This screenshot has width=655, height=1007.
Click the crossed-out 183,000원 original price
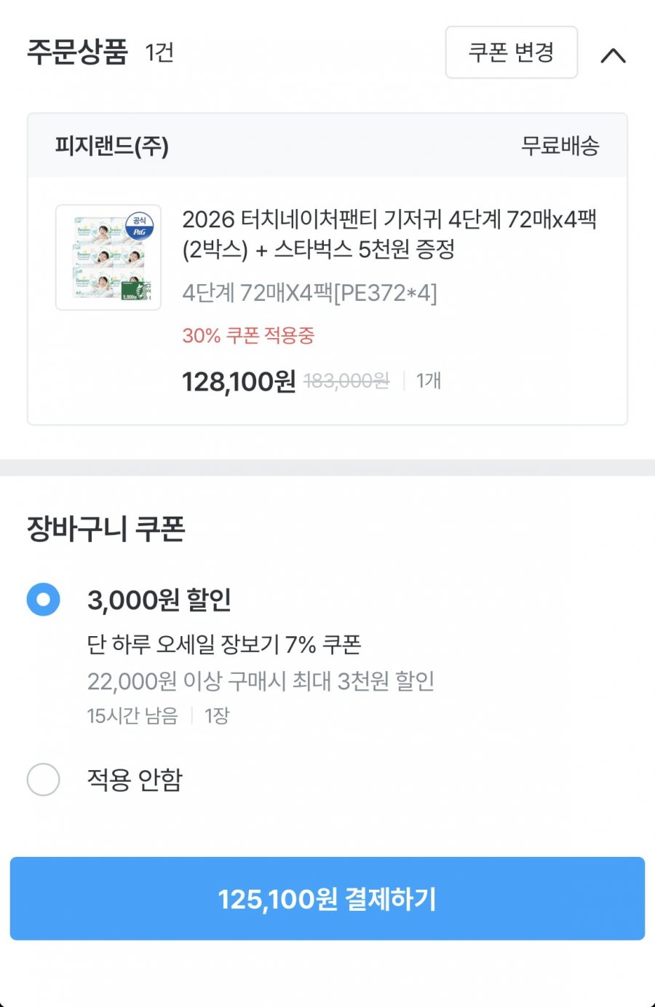[x=346, y=381]
